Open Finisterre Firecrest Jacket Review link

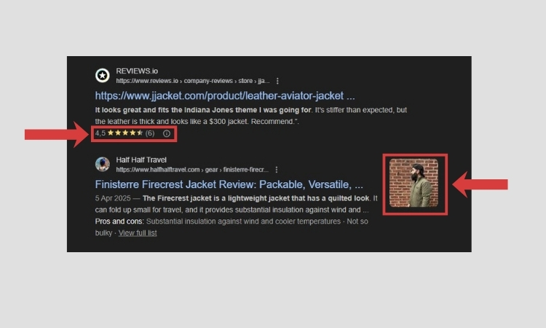229,184
